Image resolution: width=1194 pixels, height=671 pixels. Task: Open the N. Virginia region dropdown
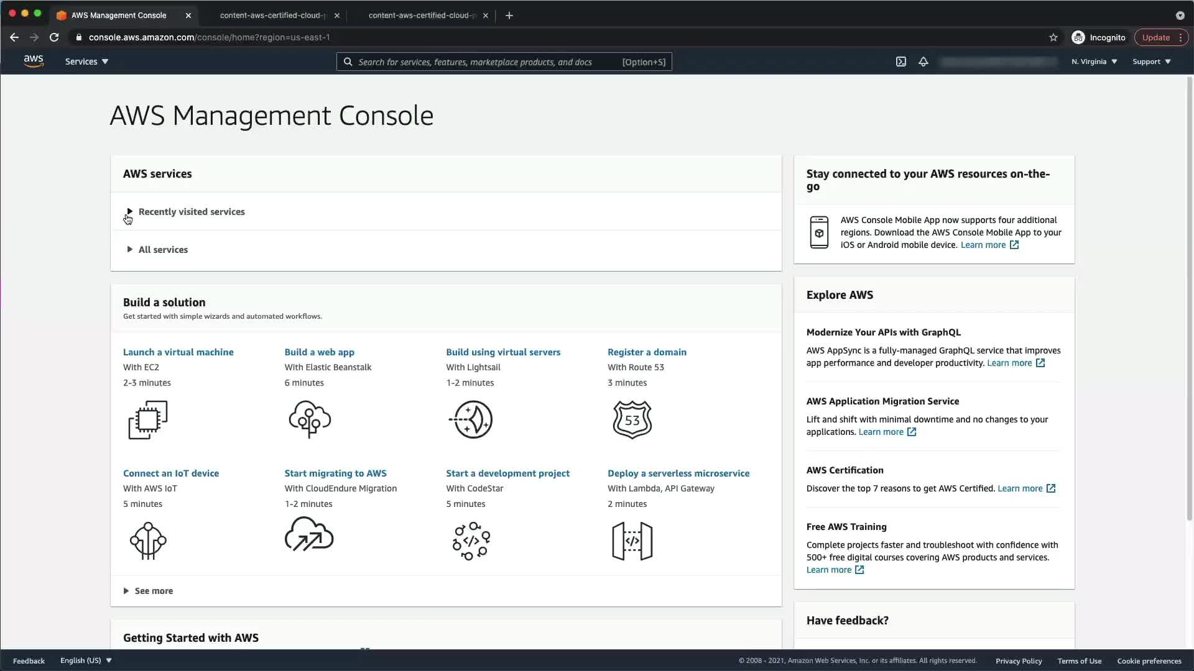click(1094, 62)
